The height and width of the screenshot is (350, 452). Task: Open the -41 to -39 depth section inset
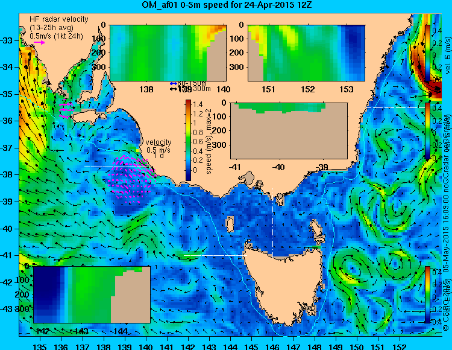point(289,131)
